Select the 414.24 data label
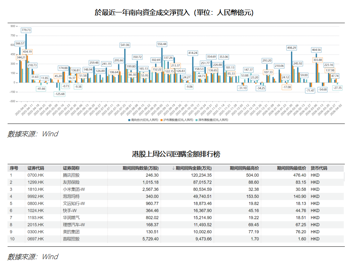 pos(193,53)
